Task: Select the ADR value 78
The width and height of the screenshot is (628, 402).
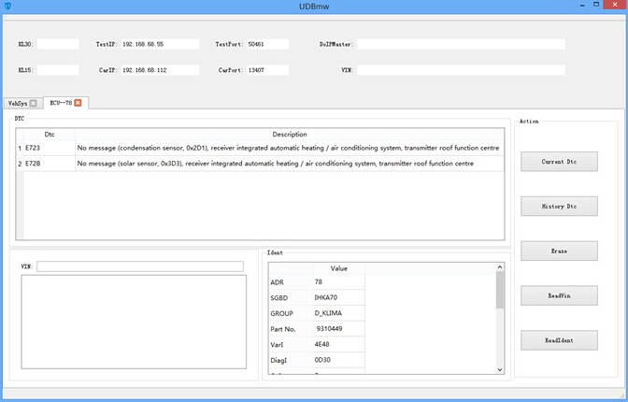Action: coord(338,282)
